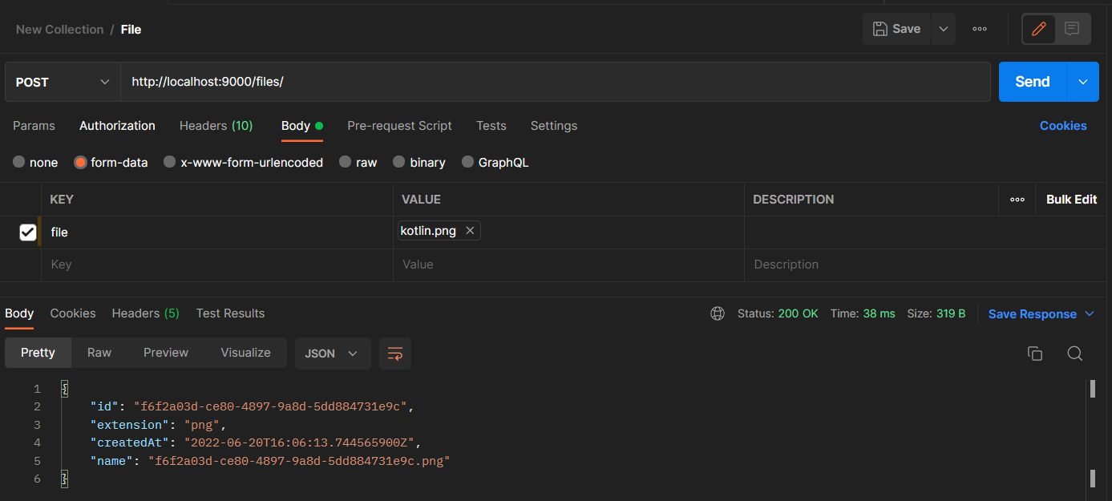The image size is (1112, 501).
Task: Copy the response with the copy icon
Action: pyautogui.click(x=1035, y=354)
